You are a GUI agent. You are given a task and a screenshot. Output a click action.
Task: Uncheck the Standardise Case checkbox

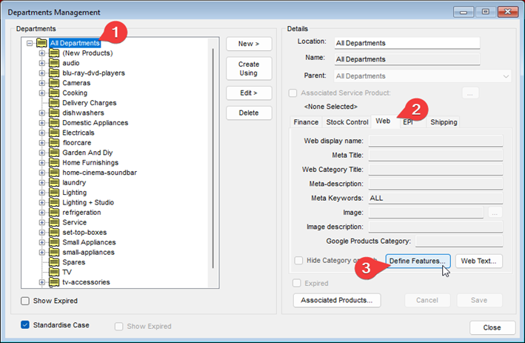point(26,324)
